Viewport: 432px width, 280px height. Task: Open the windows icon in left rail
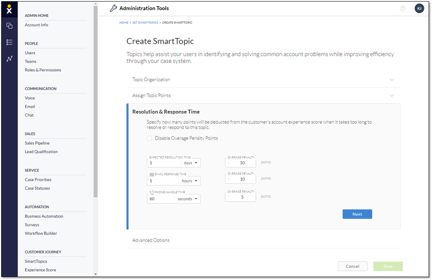pos(9,26)
